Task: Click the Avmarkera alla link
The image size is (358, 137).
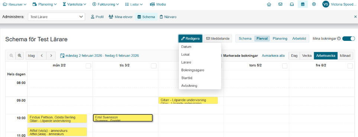Action: (273, 56)
